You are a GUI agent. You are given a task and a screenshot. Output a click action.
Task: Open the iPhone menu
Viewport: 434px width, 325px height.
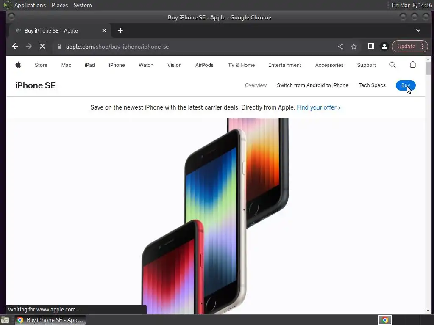(117, 65)
